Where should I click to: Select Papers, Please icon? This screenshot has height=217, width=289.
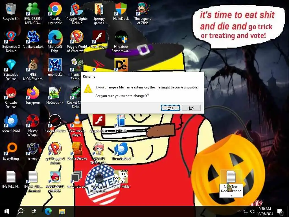(x=55, y=123)
